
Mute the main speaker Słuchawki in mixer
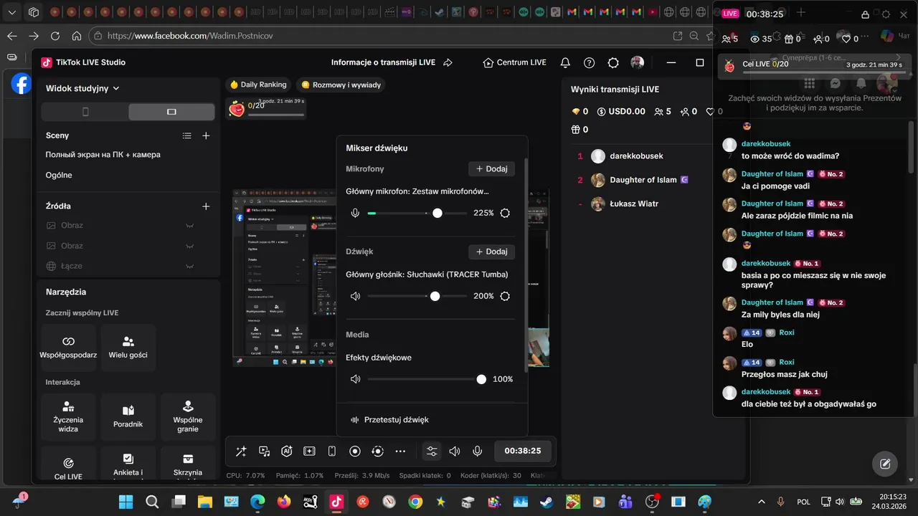(355, 296)
